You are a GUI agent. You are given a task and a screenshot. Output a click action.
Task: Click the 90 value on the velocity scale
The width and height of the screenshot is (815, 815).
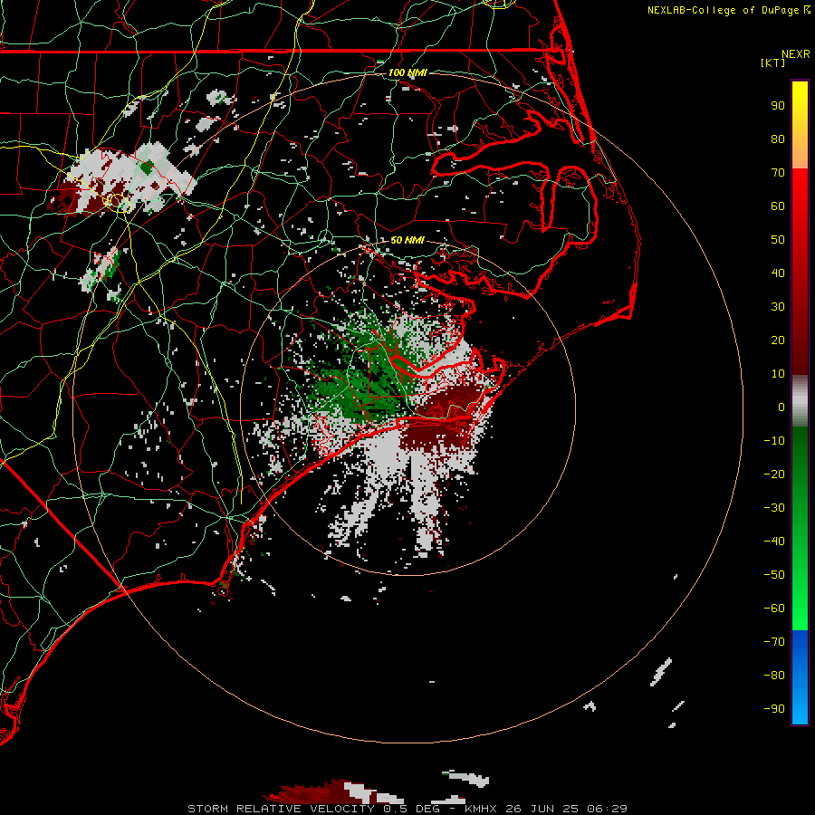(778, 106)
